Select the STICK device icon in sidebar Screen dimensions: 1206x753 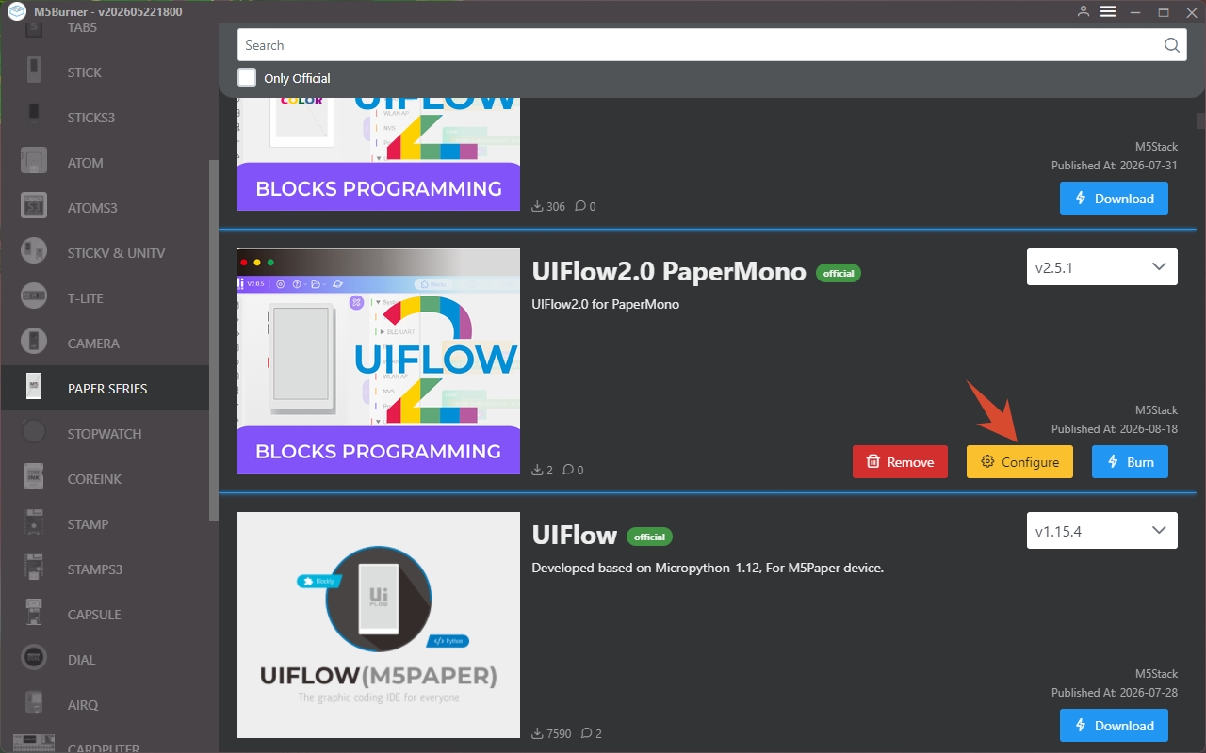click(x=34, y=72)
